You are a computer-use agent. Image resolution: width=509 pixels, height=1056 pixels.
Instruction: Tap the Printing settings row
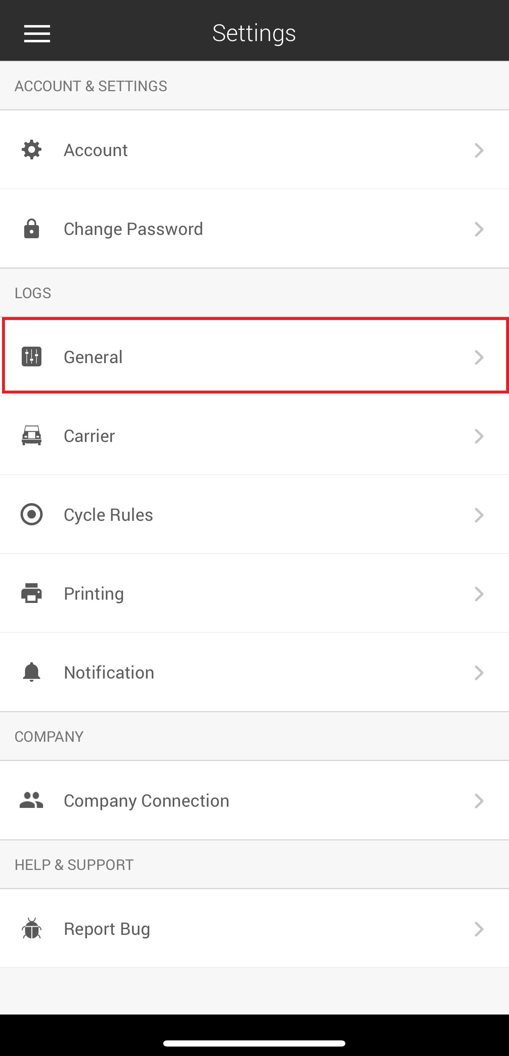pos(254,594)
